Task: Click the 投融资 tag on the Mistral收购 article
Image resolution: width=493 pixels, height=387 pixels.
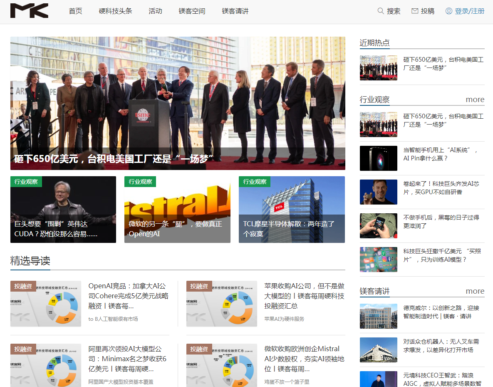Action: point(199,349)
